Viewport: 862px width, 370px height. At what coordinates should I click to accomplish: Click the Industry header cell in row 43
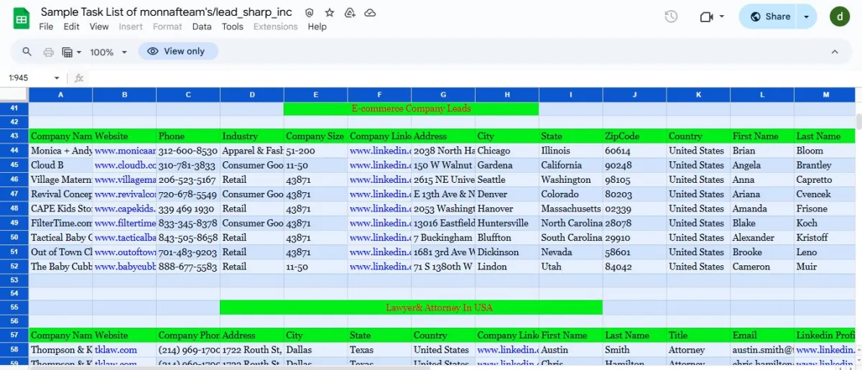click(x=252, y=136)
